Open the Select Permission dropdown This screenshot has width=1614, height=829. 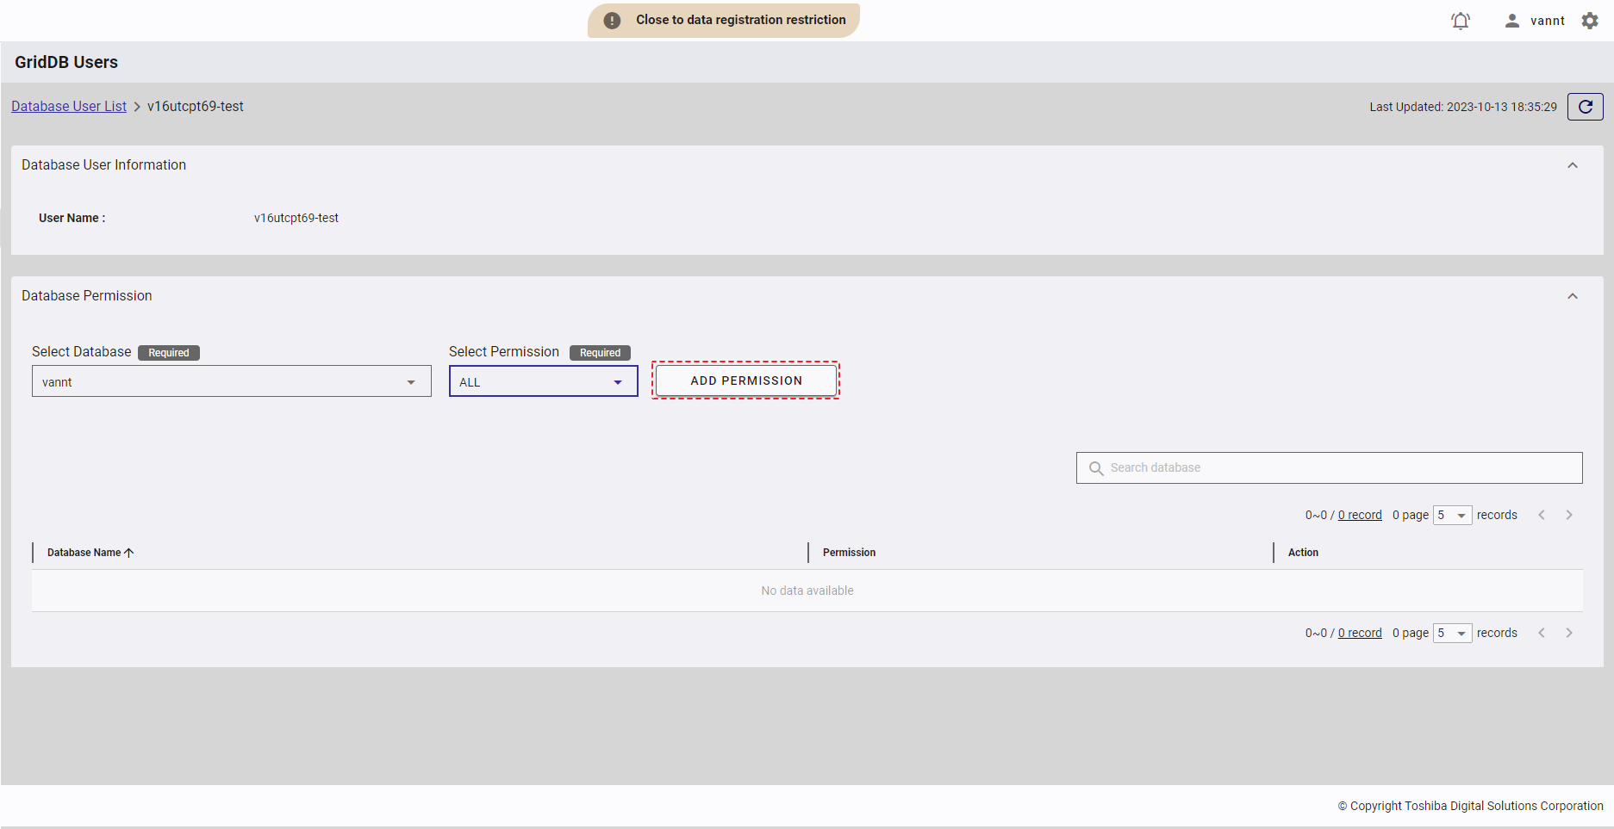(x=543, y=381)
